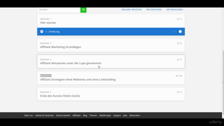Click the Support footer link

pos(117,115)
